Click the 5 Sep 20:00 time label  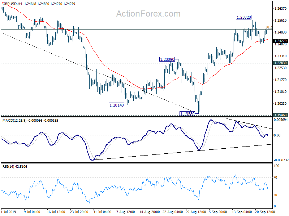click(218, 212)
